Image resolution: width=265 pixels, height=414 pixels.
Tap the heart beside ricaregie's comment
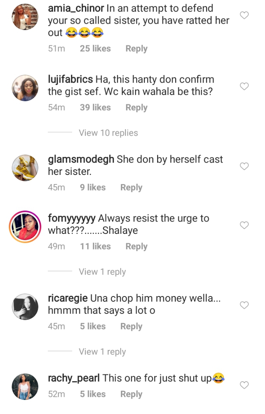point(244,306)
